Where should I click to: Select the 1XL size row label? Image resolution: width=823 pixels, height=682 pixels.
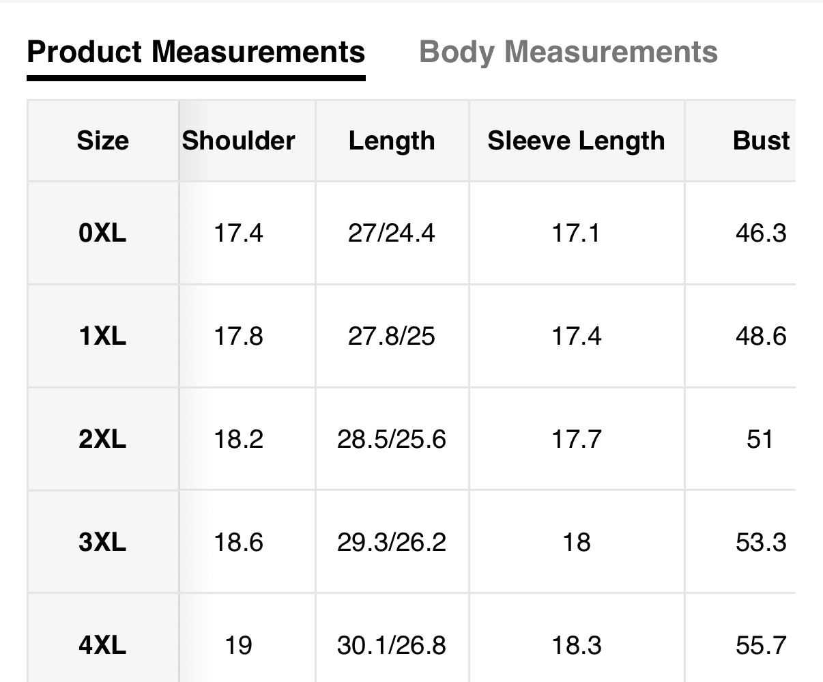(x=102, y=336)
